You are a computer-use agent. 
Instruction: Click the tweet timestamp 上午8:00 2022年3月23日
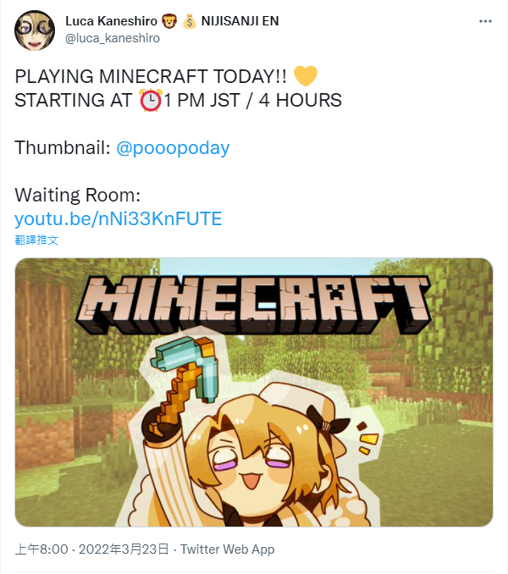click(92, 549)
